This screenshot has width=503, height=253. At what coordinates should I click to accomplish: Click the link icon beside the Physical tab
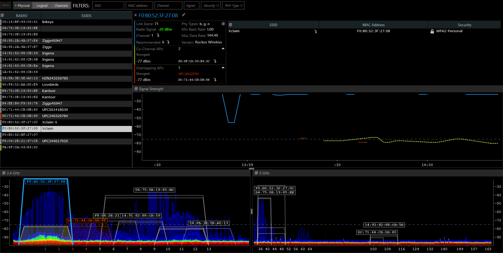[6, 5]
